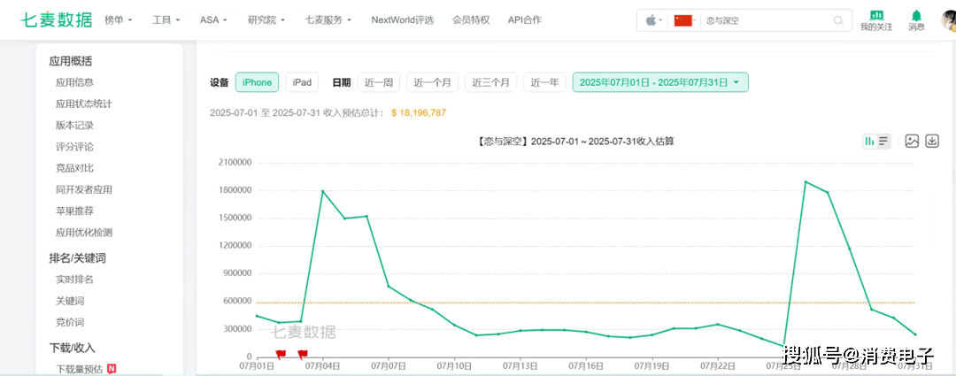The image size is (956, 376).
Task: Click the 2100000 y-axis label
Action: click(x=234, y=163)
